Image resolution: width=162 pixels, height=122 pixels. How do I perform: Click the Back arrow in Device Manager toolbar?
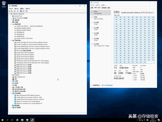point(9,11)
